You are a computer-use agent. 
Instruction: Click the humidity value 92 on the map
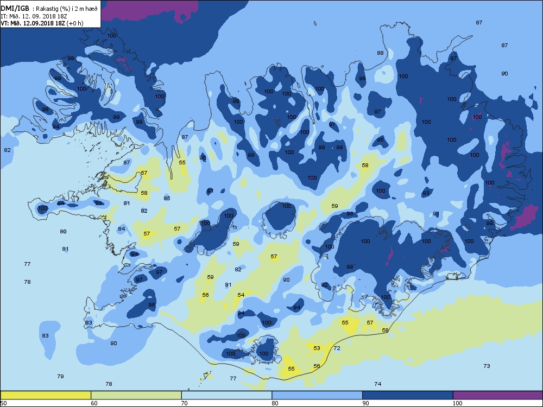(x=325, y=285)
